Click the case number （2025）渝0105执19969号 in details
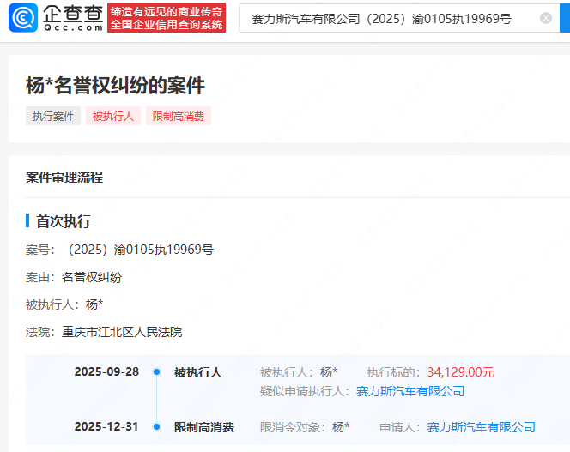Image resolution: width=570 pixels, height=452 pixels. coord(138,250)
